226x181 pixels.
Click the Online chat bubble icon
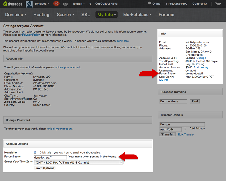click(x=149, y=3)
